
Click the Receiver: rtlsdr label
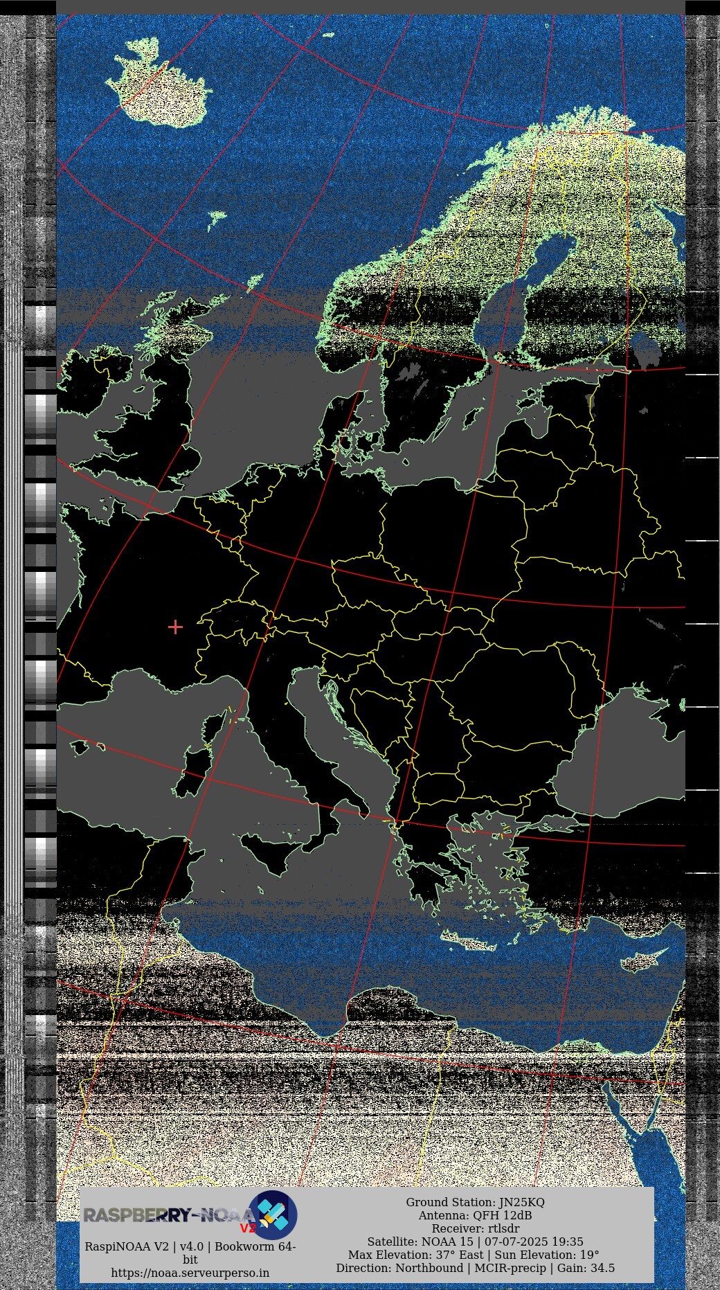coord(475,1228)
